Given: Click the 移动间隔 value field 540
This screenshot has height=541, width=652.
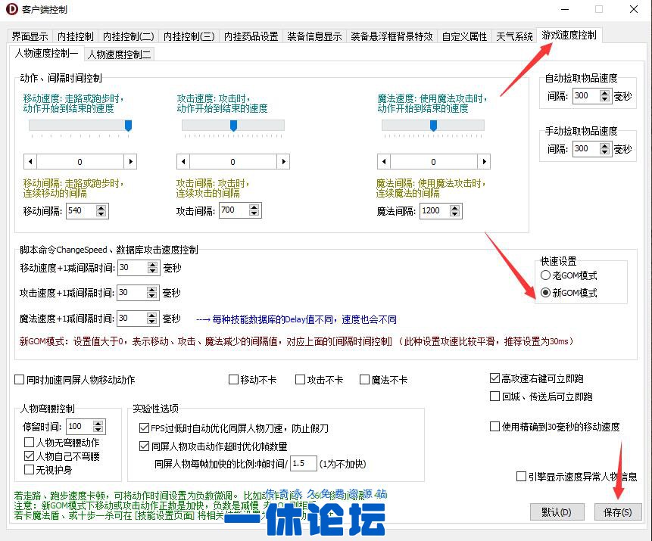Looking at the screenshot, I should (x=81, y=210).
